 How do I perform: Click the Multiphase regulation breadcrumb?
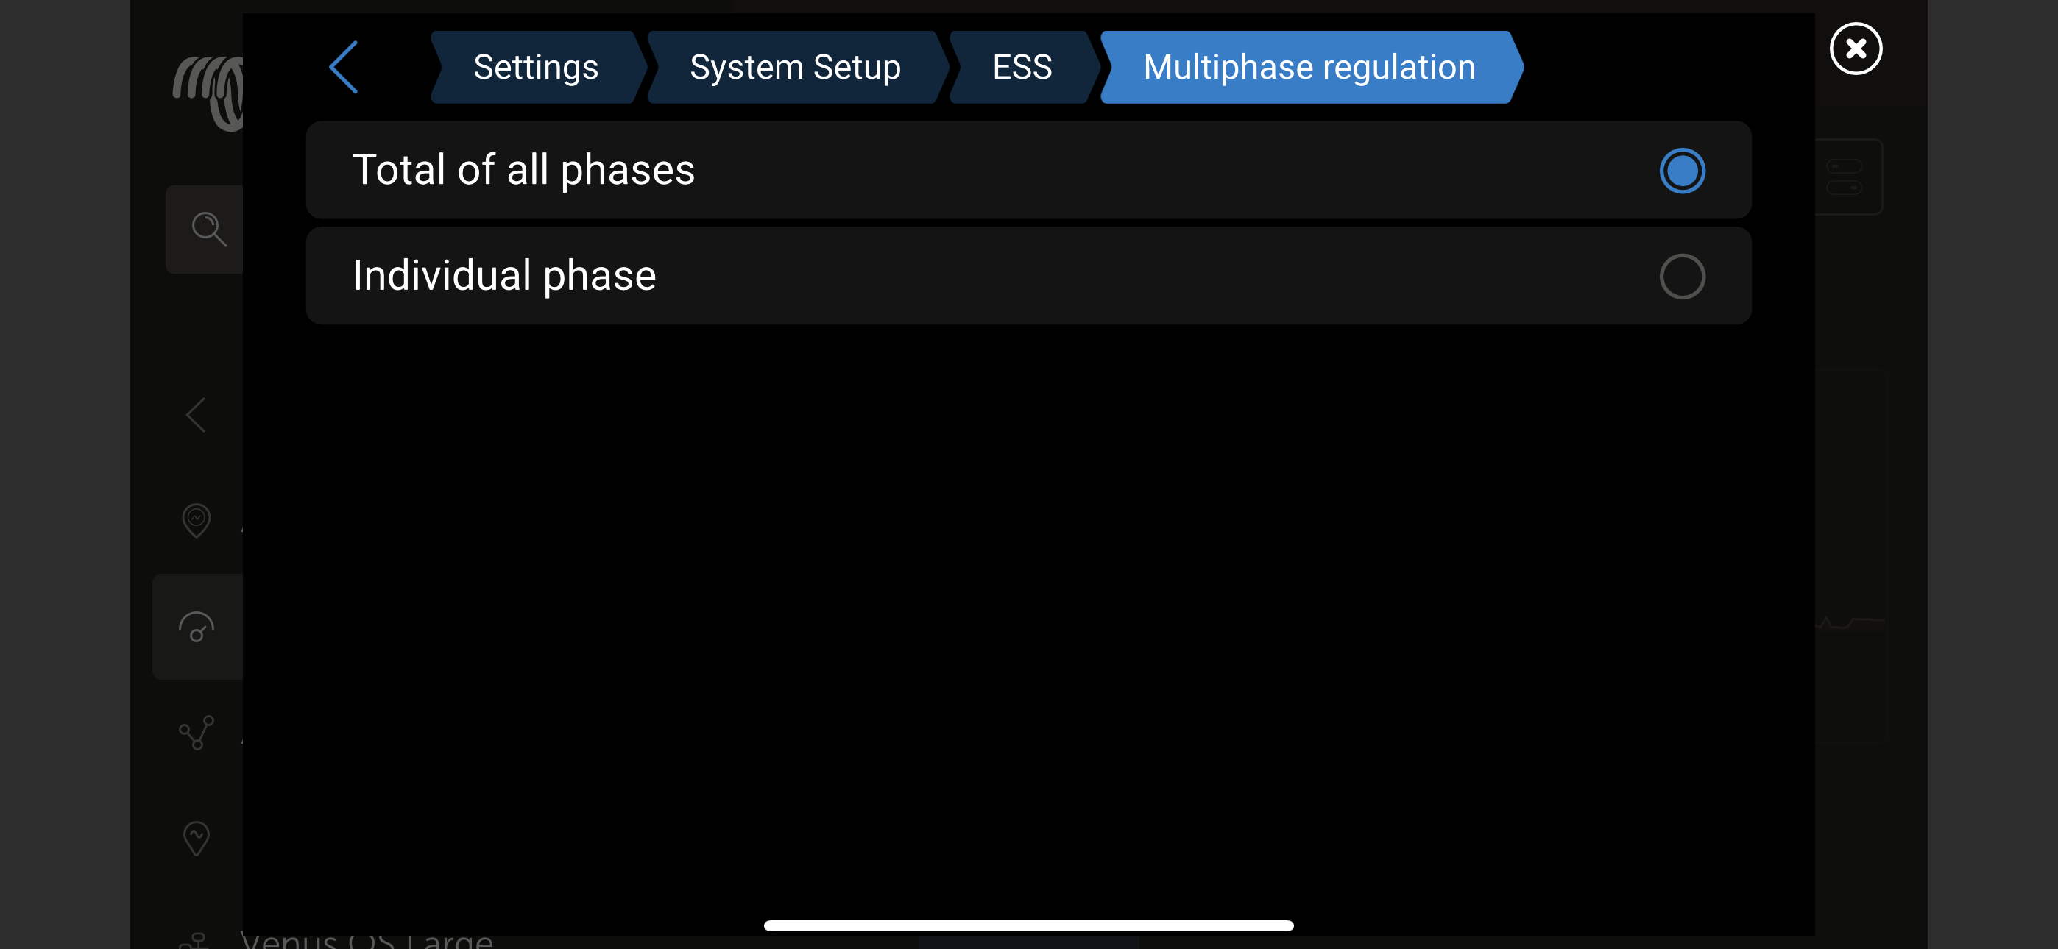pos(1309,67)
